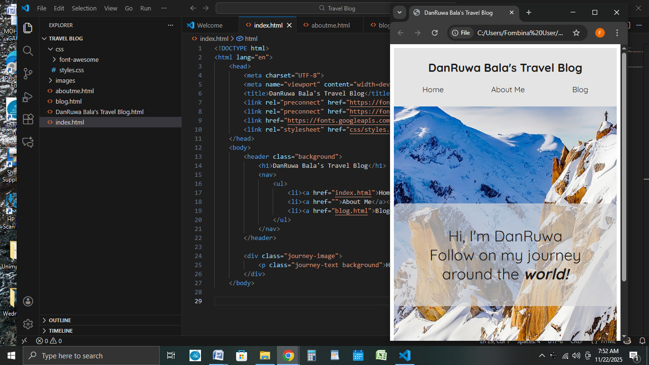Click Home link on the blog page
Image resolution: width=649 pixels, height=365 pixels.
point(433,89)
